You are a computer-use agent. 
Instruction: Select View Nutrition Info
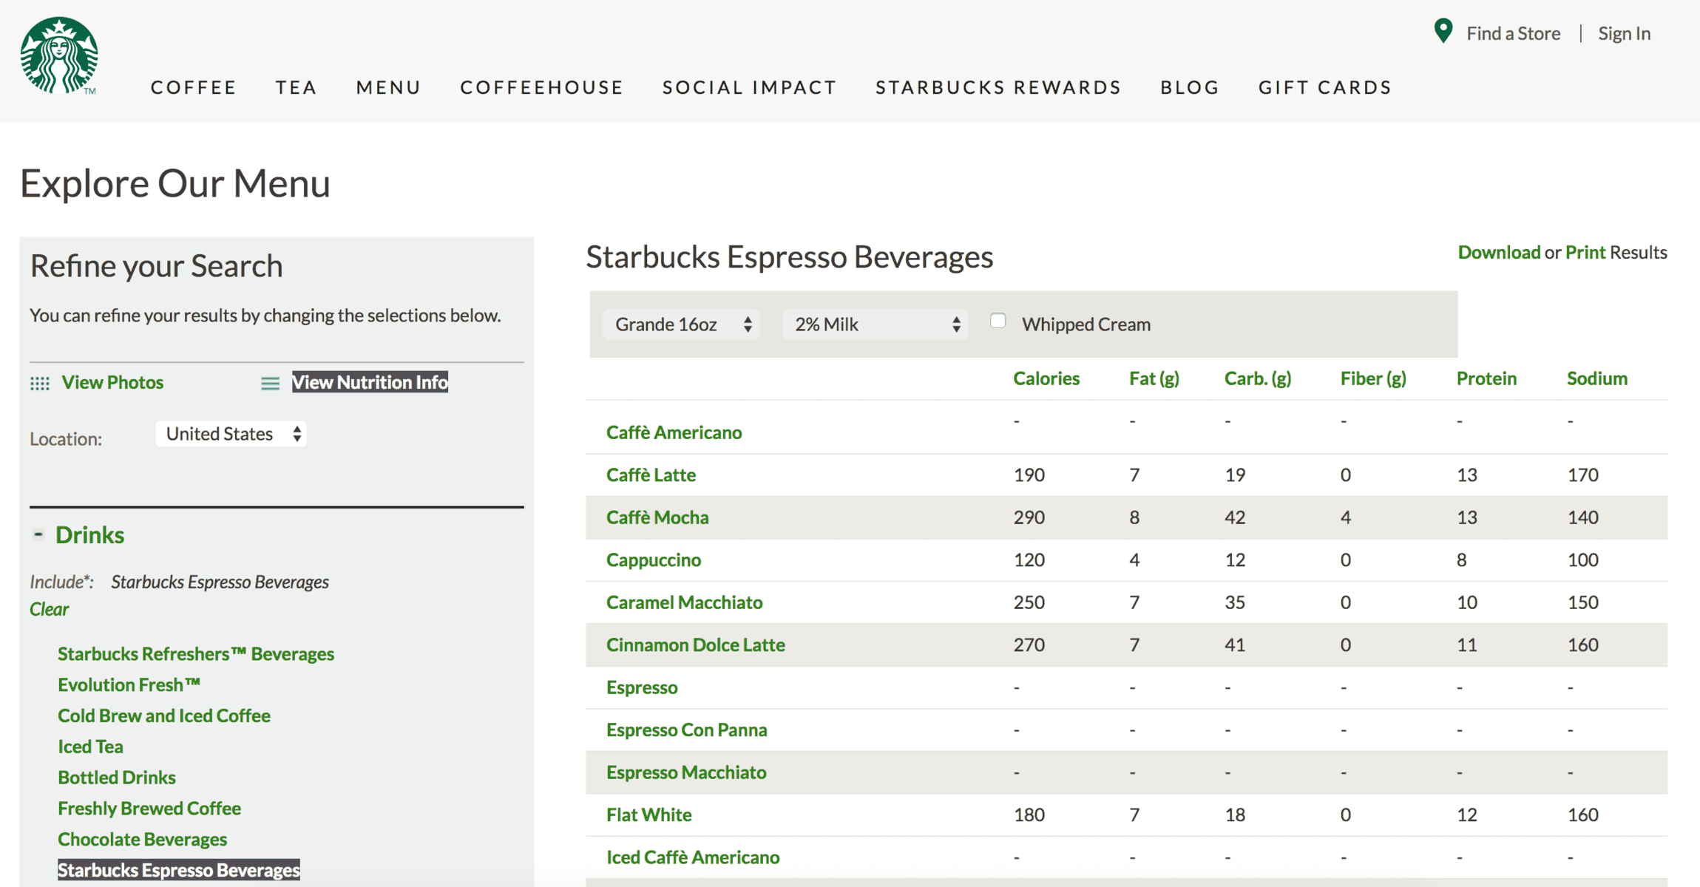[x=370, y=382]
